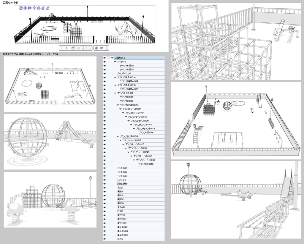Screen dimensions: 304x244
Task: Click the grayed-out dotted circle launcher icon
Action: (x=90, y=48)
